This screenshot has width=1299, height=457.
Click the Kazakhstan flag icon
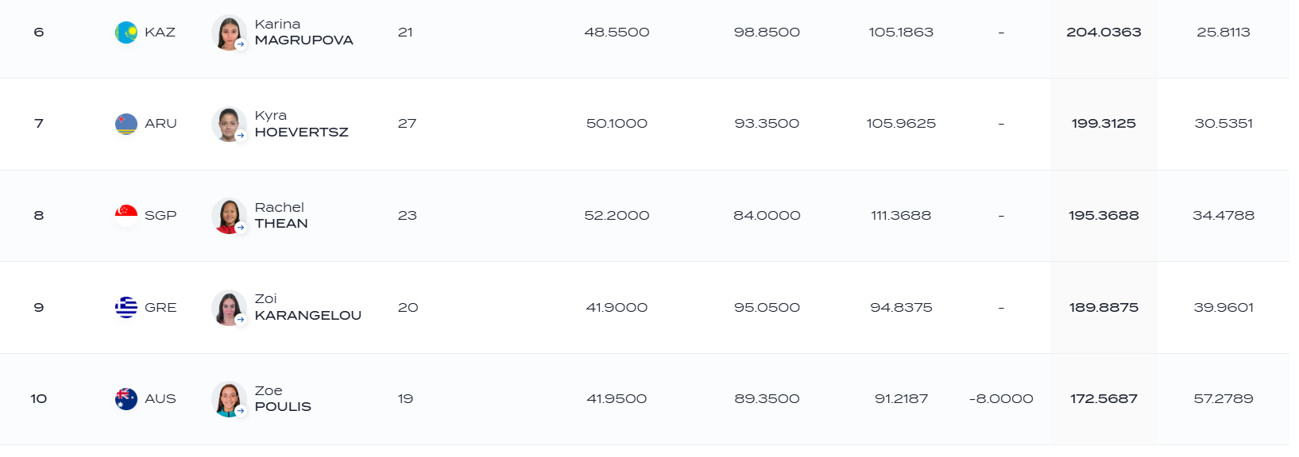tap(126, 33)
